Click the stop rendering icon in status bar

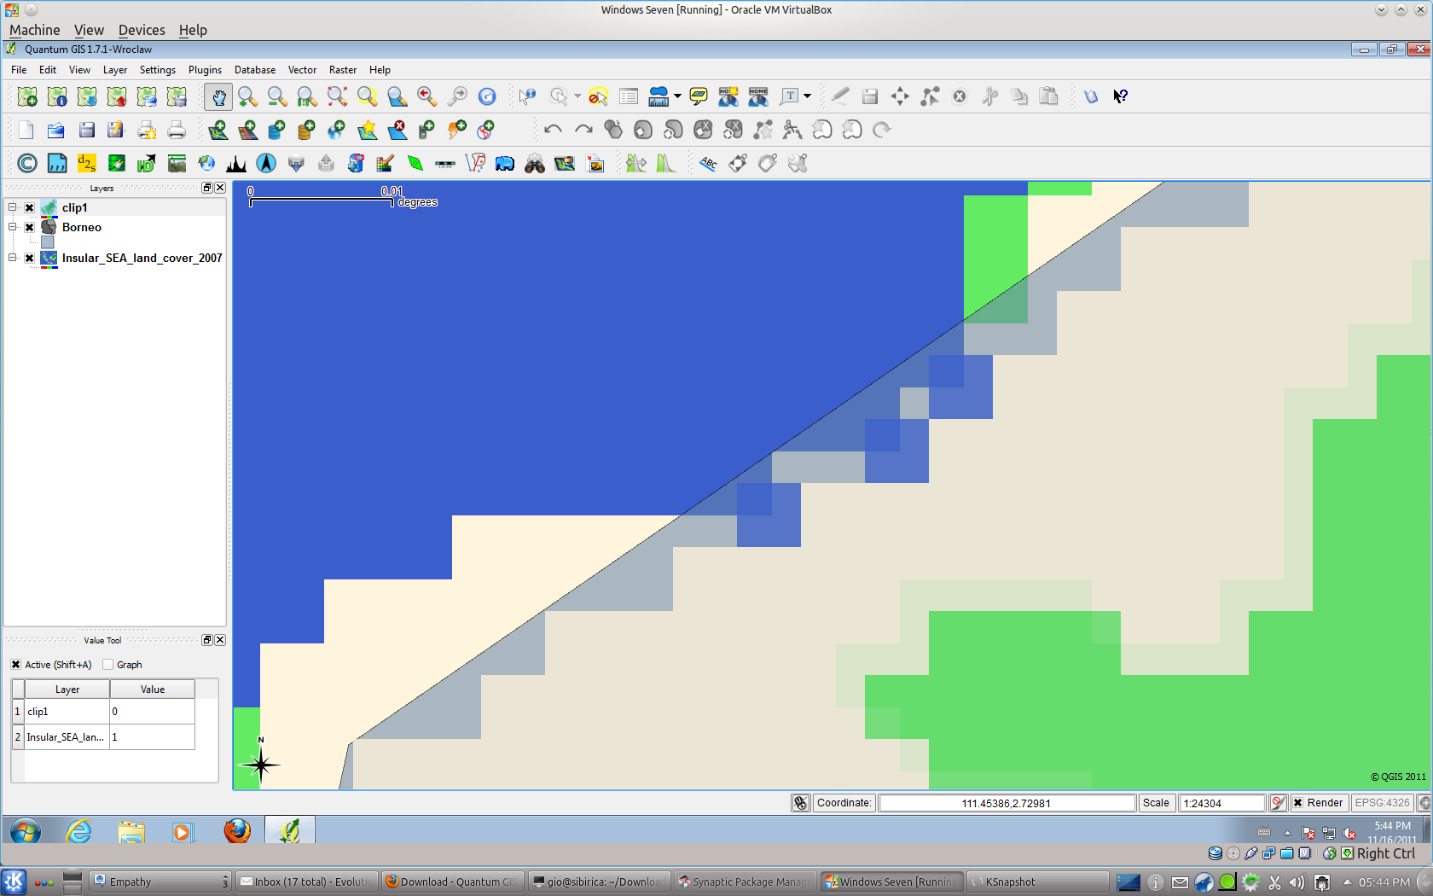pos(1278,803)
